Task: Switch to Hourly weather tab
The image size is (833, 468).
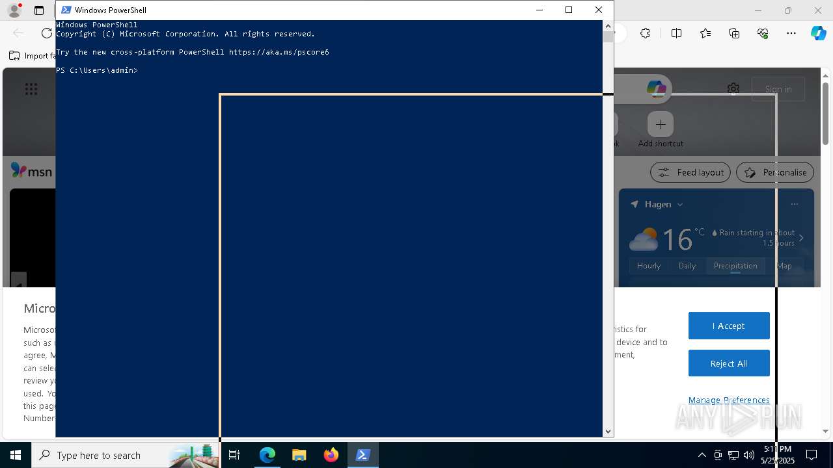Action: click(649, 266)
